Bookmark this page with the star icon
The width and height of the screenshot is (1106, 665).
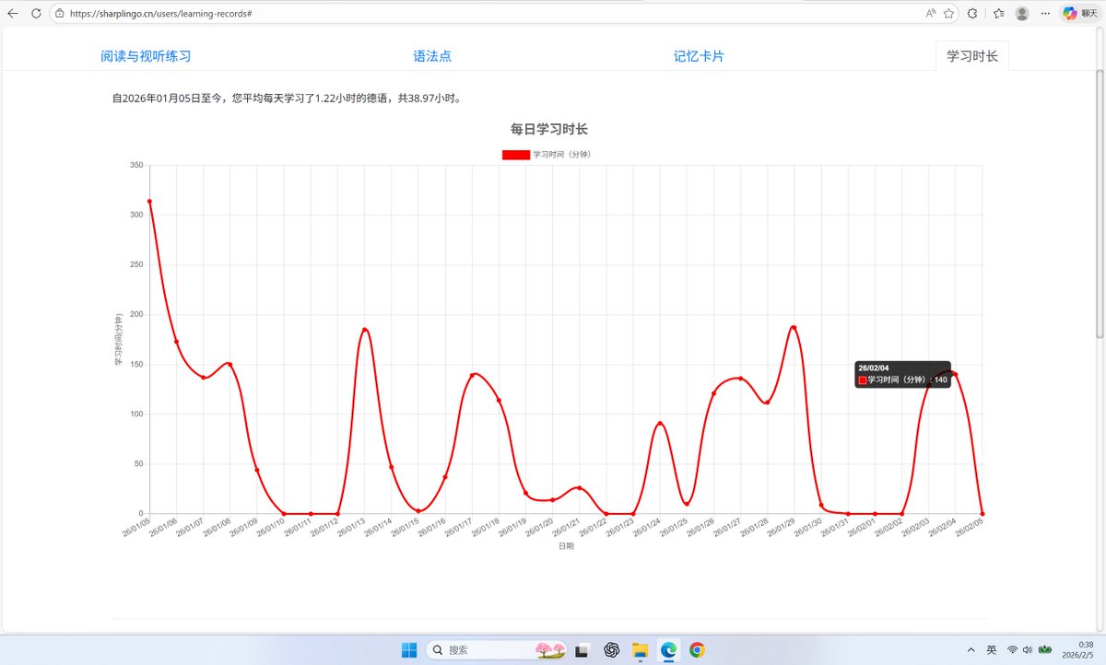tap(948, 14)
